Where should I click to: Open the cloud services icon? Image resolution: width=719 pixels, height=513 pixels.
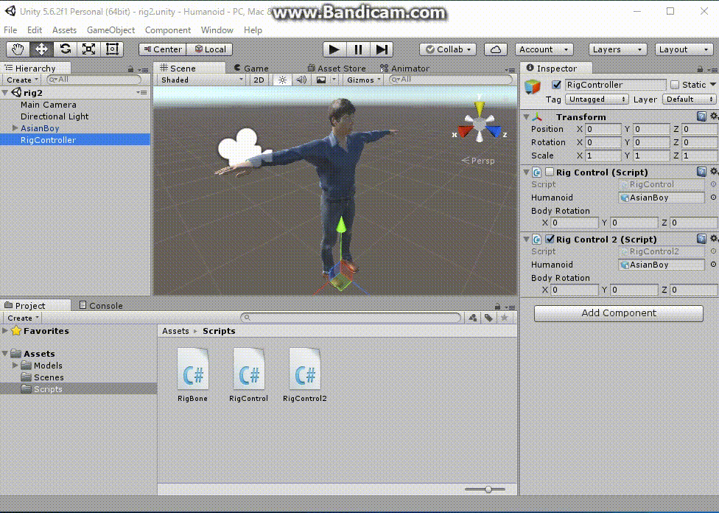496,49
